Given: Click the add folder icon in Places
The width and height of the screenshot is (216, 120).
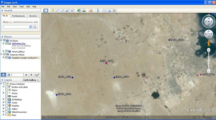Looking at the screenshot, I should point(37,75).
